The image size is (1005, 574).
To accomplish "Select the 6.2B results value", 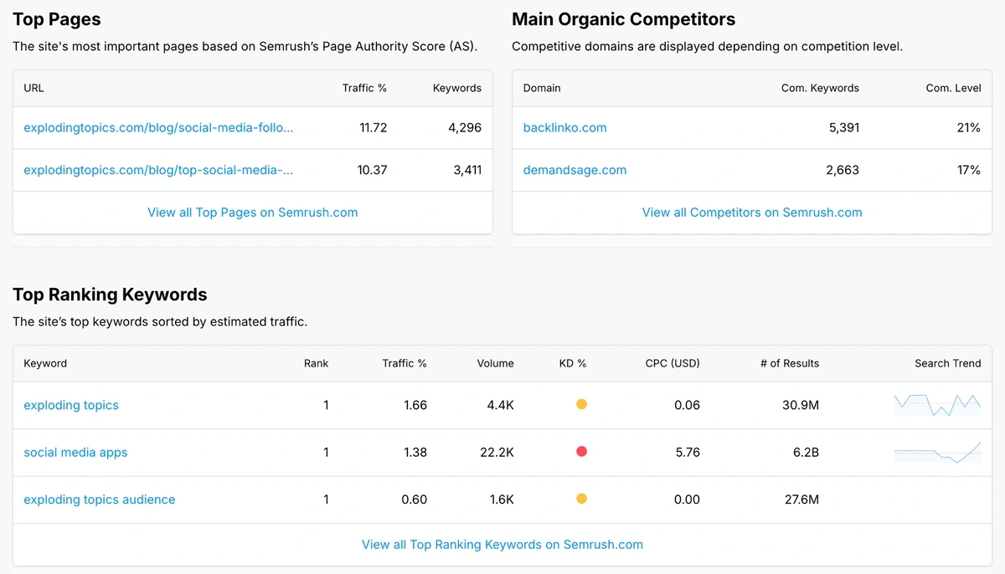I will coord(804,453).
